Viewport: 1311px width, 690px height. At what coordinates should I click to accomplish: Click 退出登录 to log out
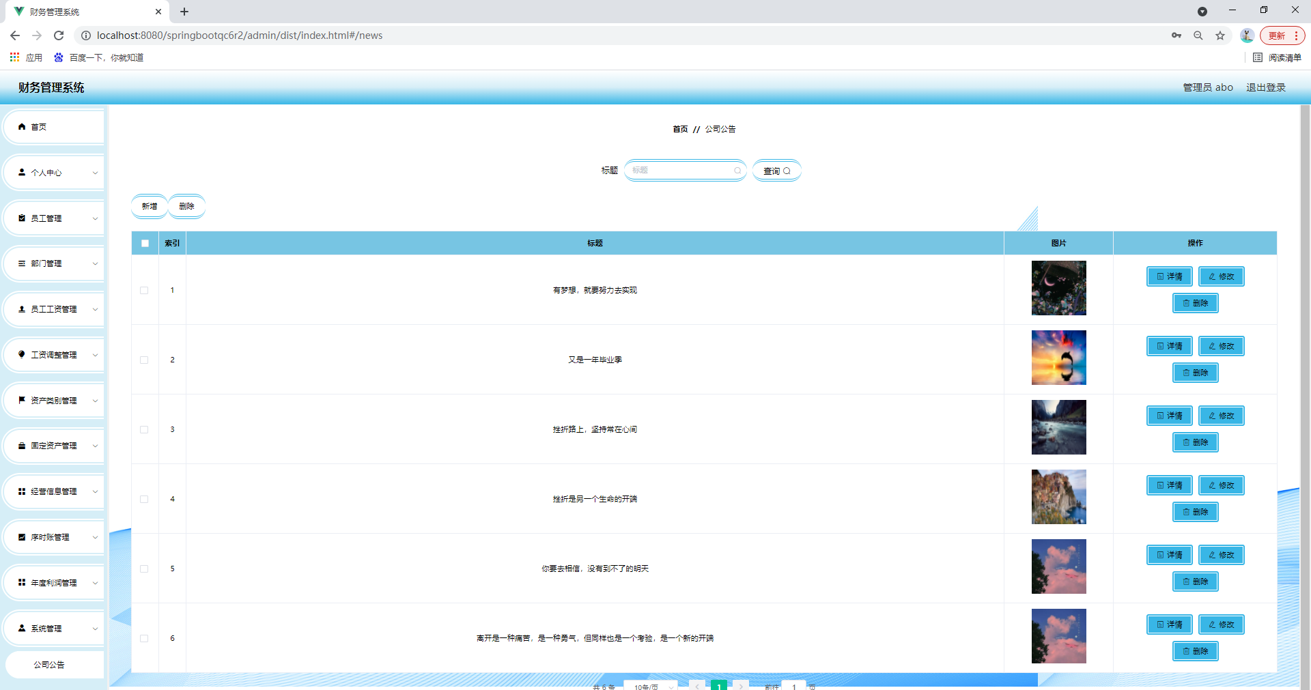[x=1265, y=87]
